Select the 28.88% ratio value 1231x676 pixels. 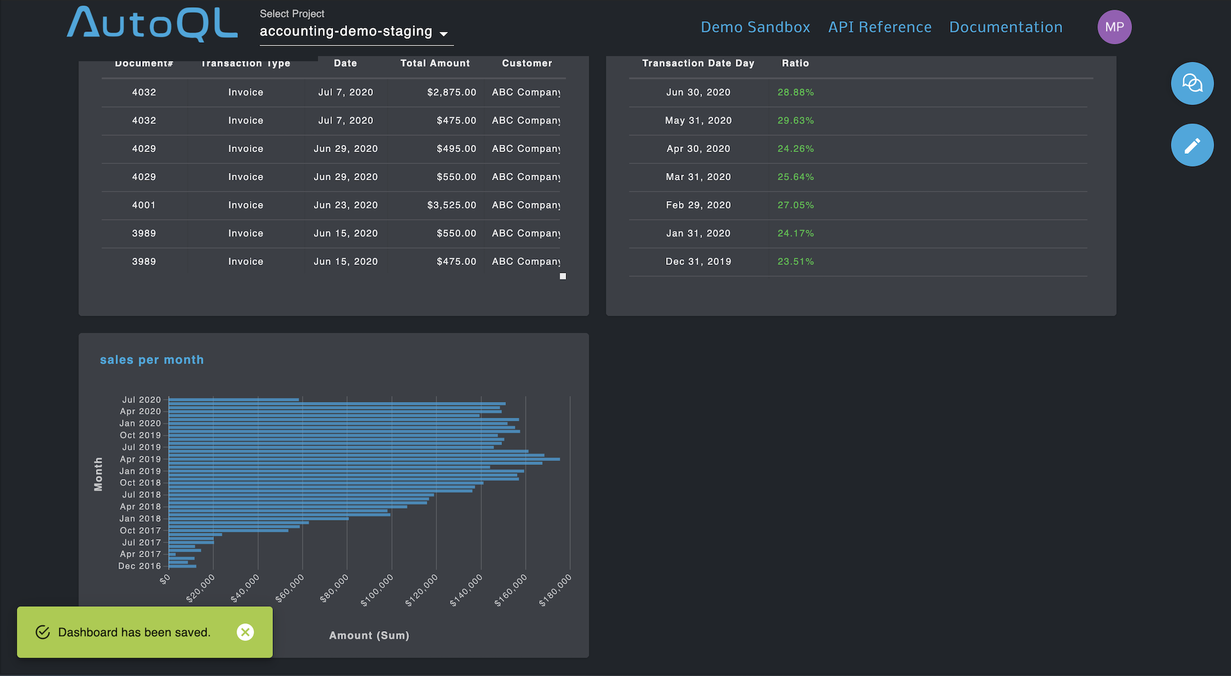(795, 92)
